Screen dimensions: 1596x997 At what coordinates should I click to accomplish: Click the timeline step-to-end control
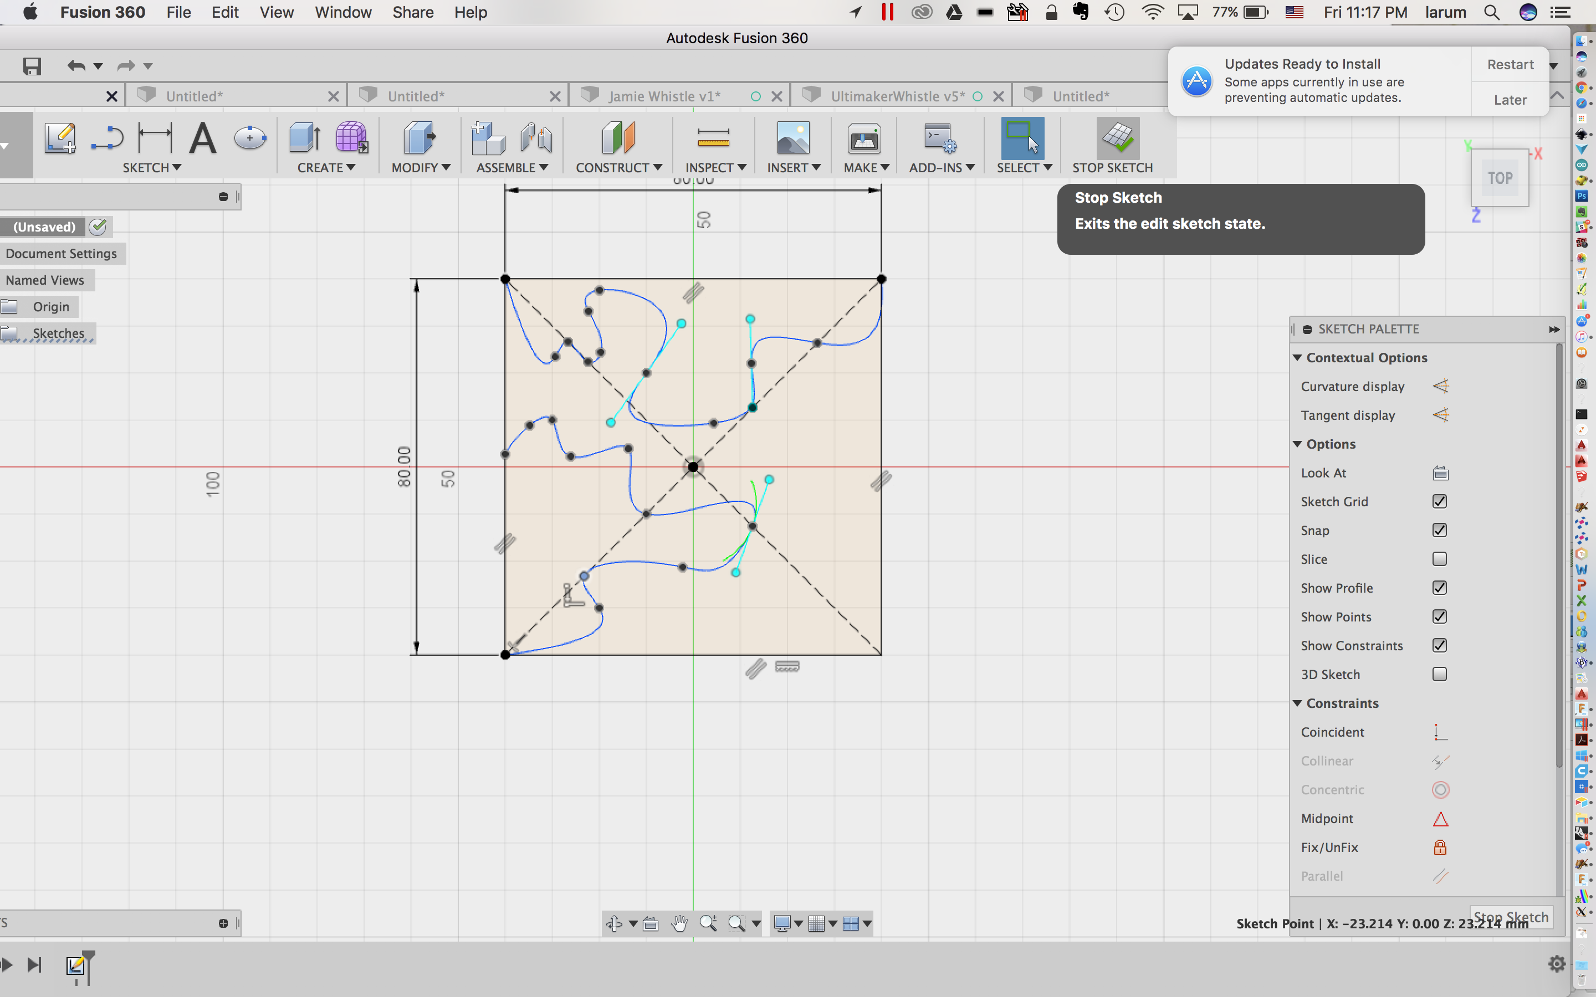coord(34,965)
